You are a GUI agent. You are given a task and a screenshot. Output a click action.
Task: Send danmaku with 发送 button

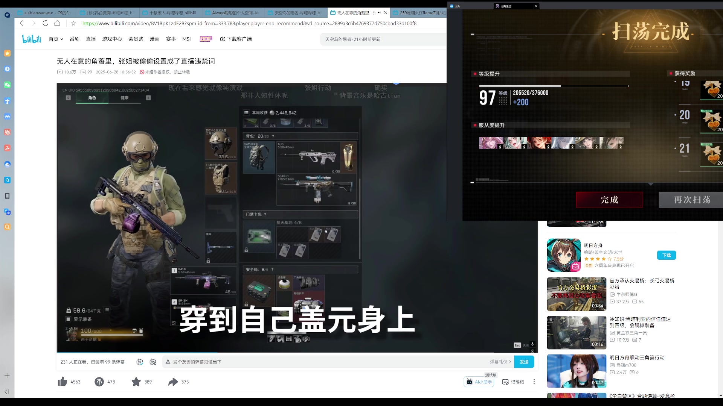pyautogui.click(x=524, y=362)
